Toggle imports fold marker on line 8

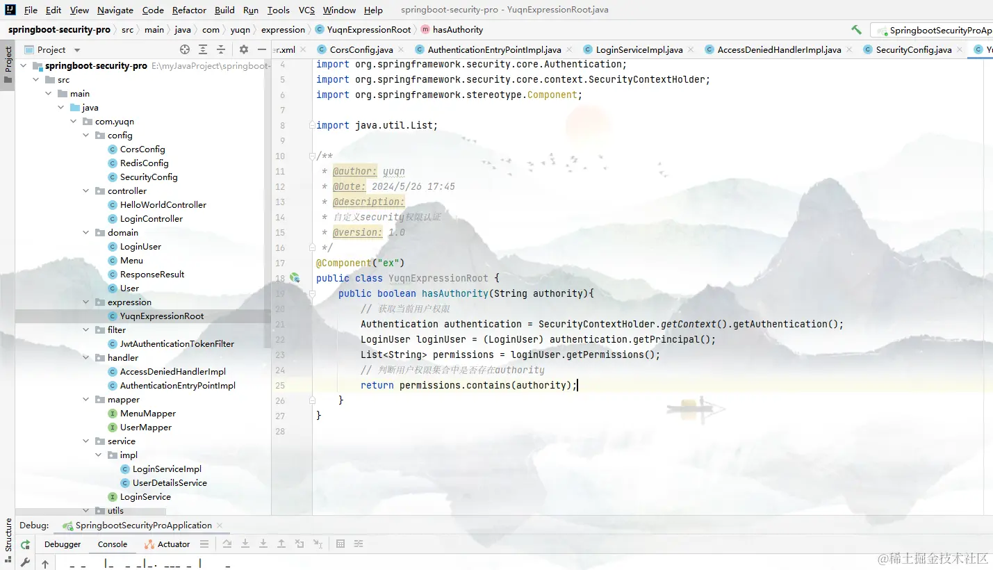pos(312,125)
